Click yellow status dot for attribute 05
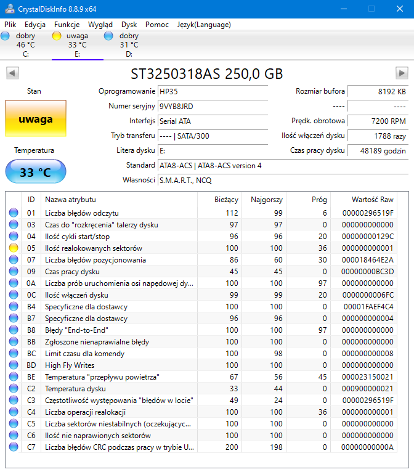Viewport: 414px width, 472px height. click(x=14, y=248)
